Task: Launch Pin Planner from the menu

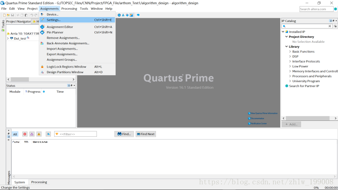Action: 77,32
